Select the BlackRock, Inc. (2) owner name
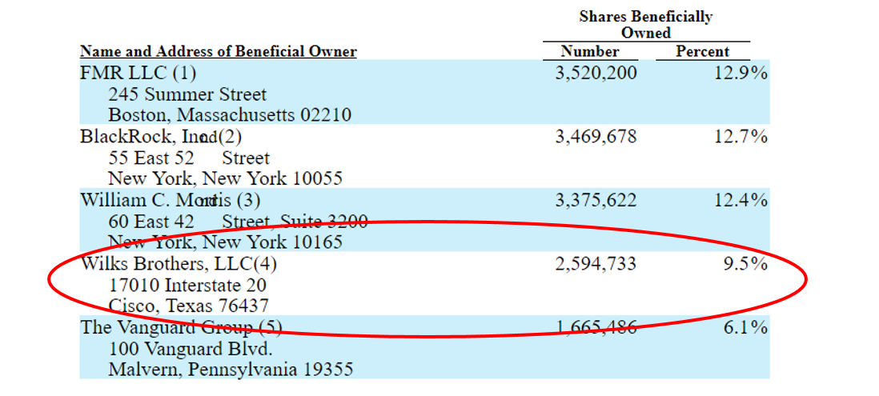The width and height of the screenshot is (879, 396). coord(161,137)
